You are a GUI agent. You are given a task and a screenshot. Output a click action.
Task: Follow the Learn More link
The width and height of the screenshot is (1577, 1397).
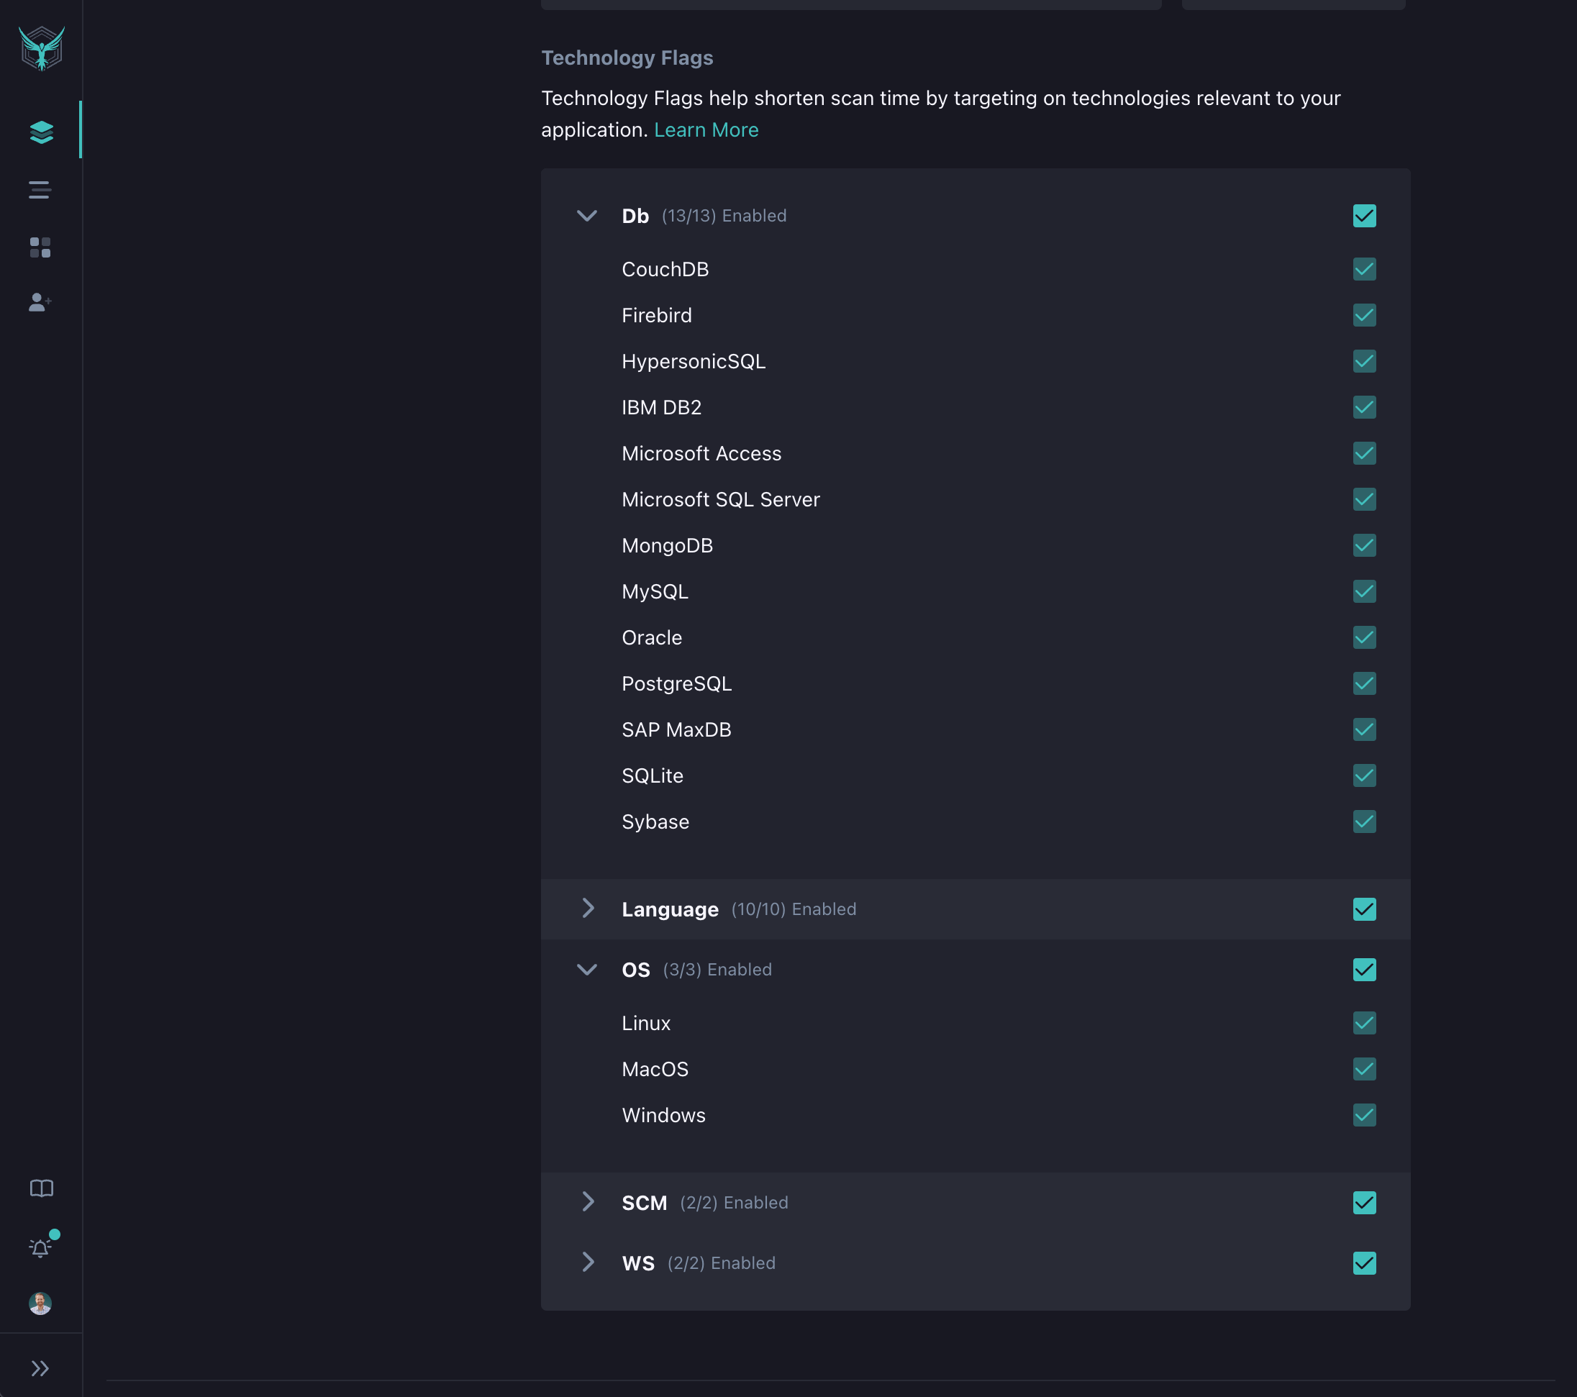[706, 129]
